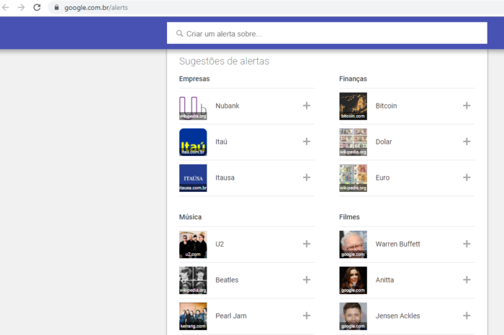This screenshot has height=335, width=504.
Task: Select the Itausa suggestion label
Action: pos(225,178)
